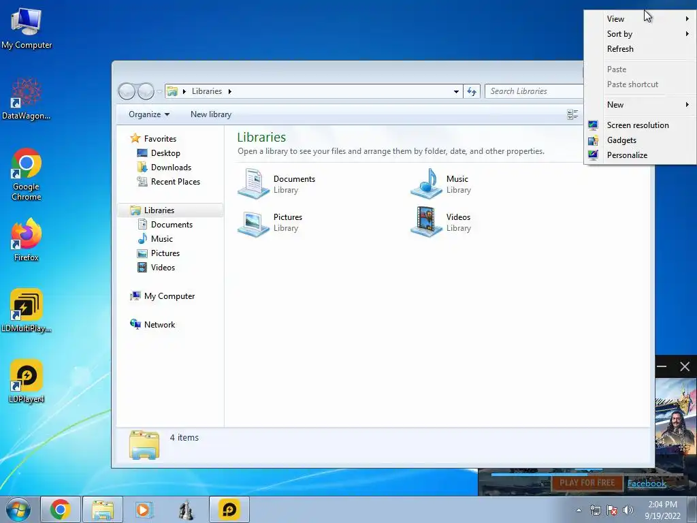The height and width of the screenshot is (523, 697).
Task: Select Recent Places in sidebar
Action: (x=175, y=181)
